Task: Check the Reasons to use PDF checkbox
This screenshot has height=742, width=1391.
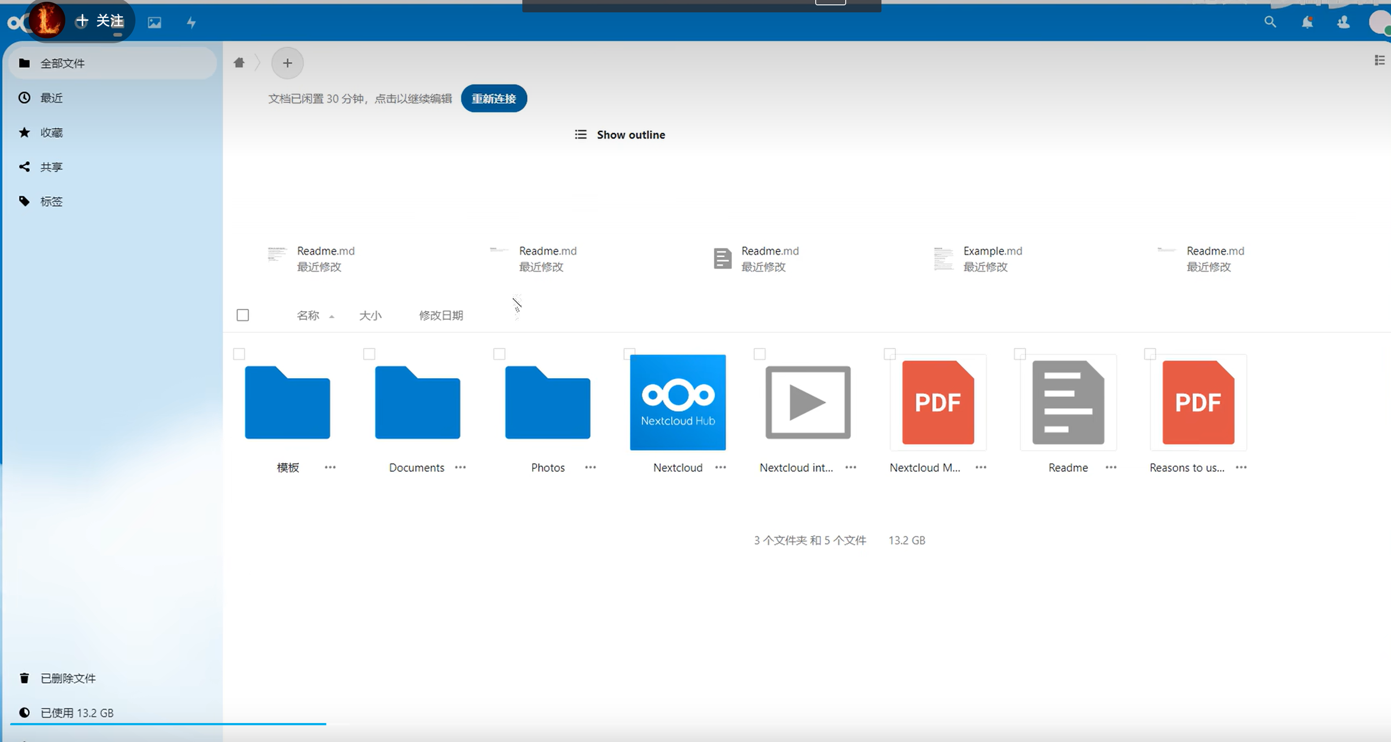Action: click(x=1150, y=354)
